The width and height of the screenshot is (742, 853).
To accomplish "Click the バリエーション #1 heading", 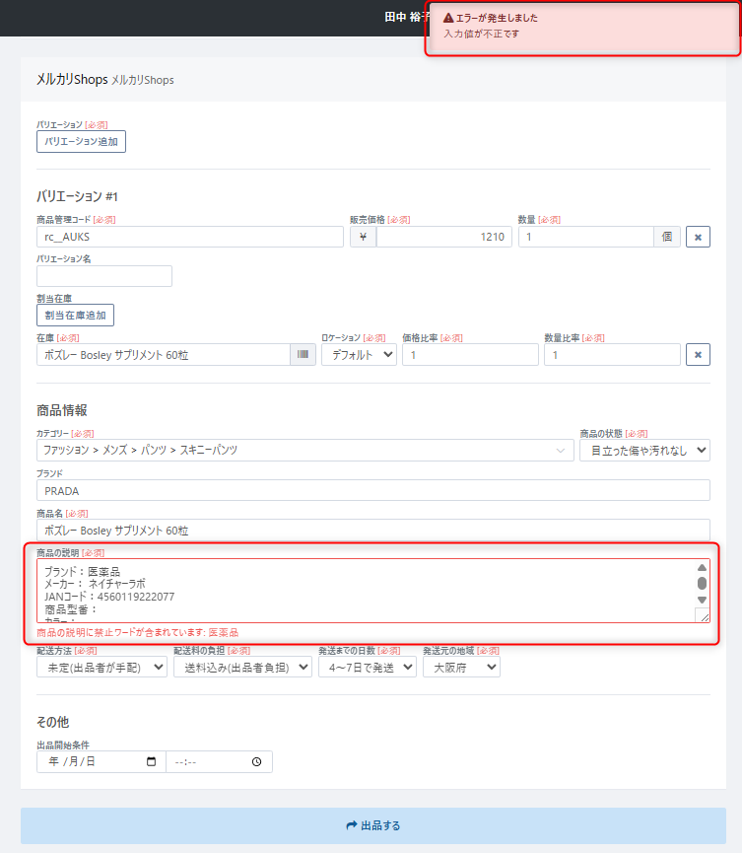I will point(77,196).
